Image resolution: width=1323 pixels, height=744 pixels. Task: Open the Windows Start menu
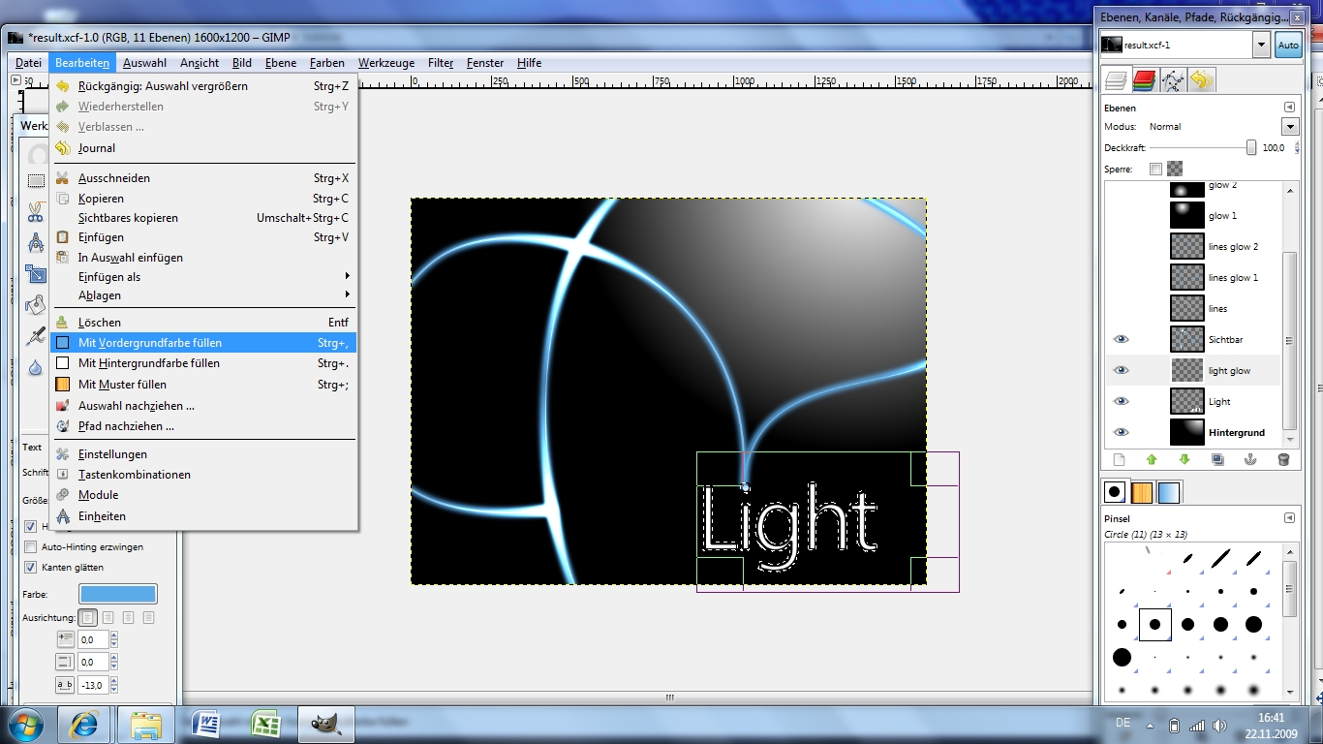[x=25, y=725]
